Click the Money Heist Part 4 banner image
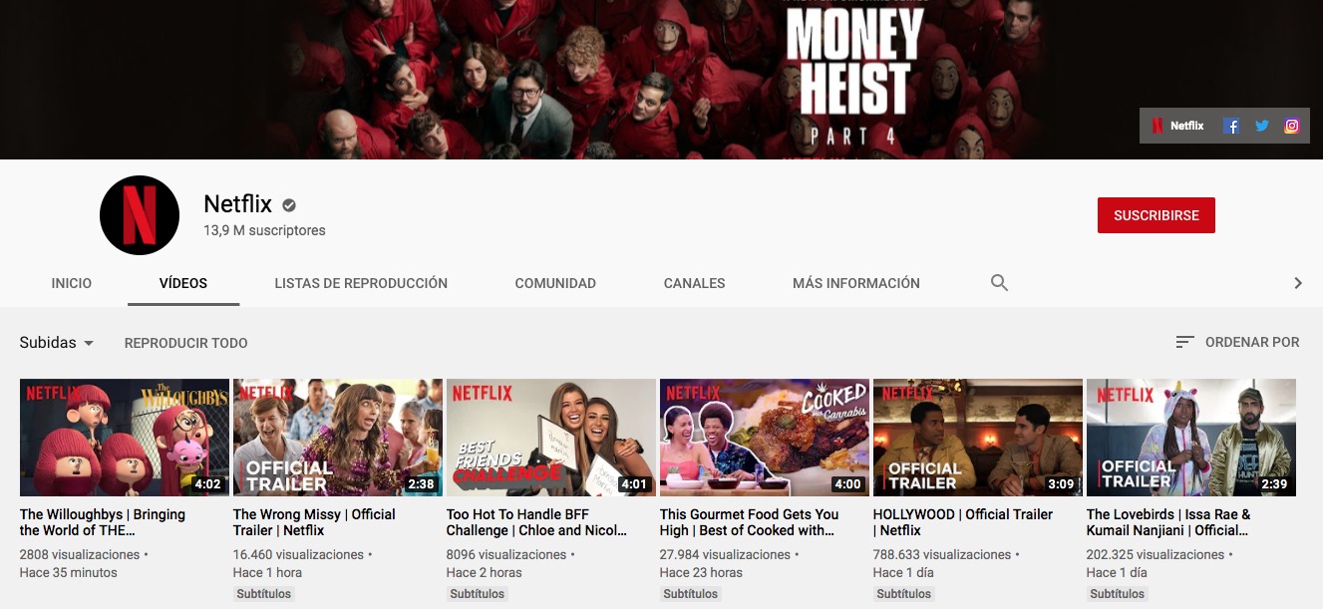Viewport: 1323px width, 609px height. pyautogui.click(x=661, y=80)
